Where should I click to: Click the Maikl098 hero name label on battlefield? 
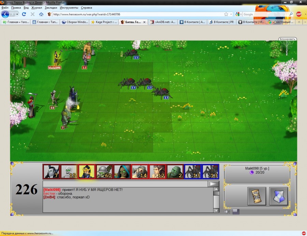55,68
